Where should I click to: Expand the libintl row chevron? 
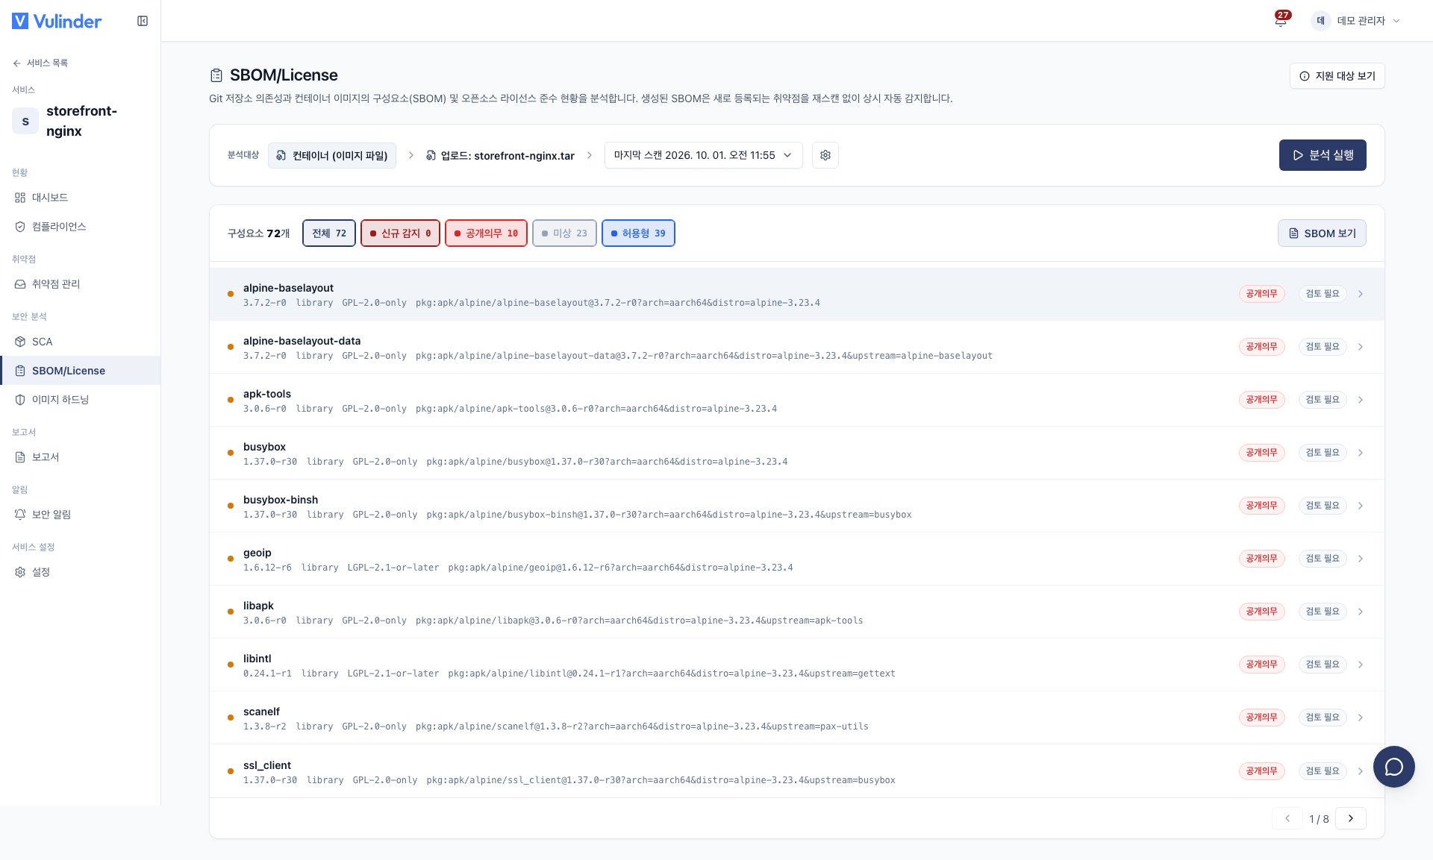click(1361, 665)
